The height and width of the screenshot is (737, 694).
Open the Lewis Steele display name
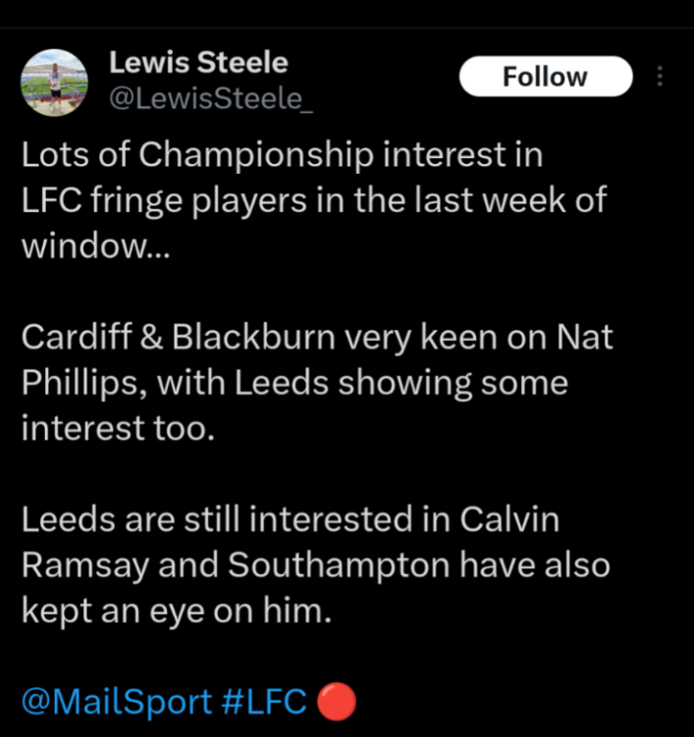pos(197,63)
